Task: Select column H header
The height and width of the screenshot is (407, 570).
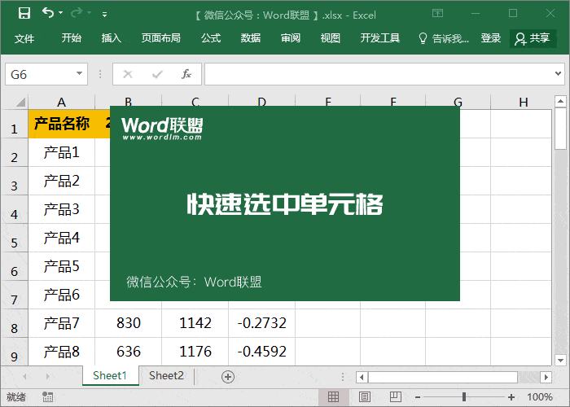Action: point(524,102)
